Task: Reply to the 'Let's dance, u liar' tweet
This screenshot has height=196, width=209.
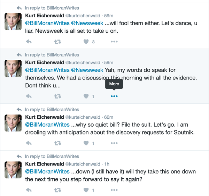Action: [29, 42]
